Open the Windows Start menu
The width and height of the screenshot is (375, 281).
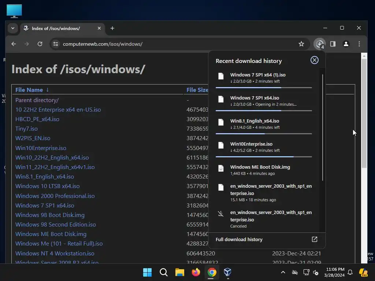[147, 272]
